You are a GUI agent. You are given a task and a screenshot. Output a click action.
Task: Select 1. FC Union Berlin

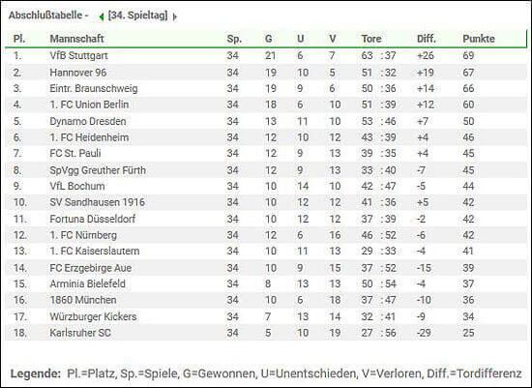89,104
